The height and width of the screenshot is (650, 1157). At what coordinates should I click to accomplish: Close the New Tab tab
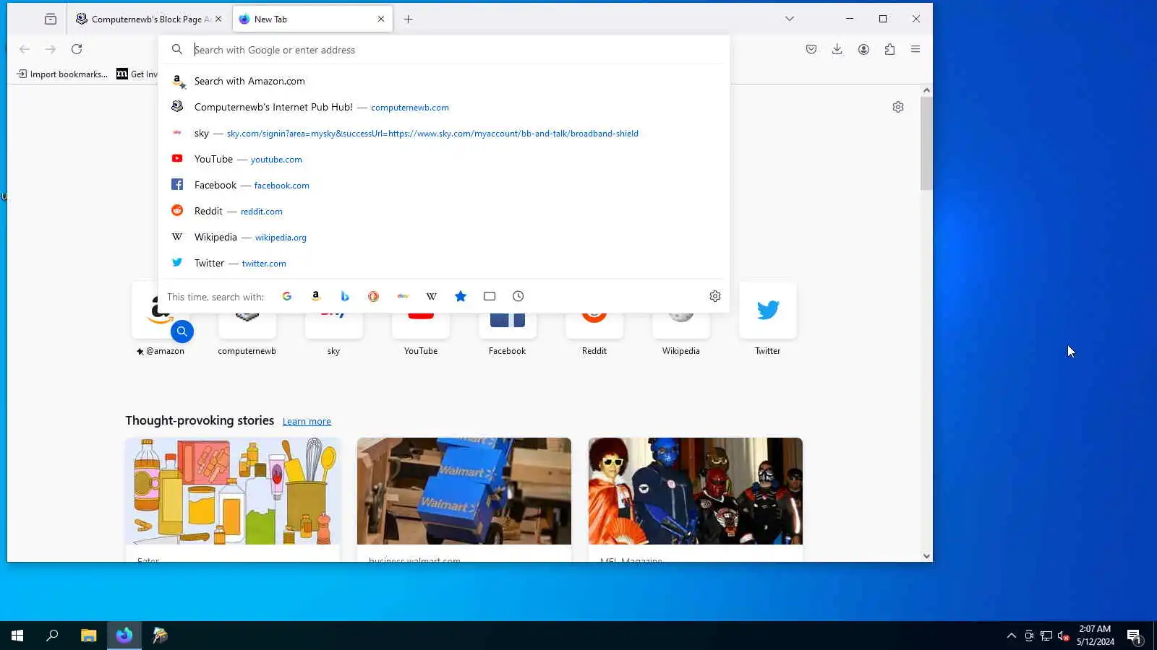381,19
